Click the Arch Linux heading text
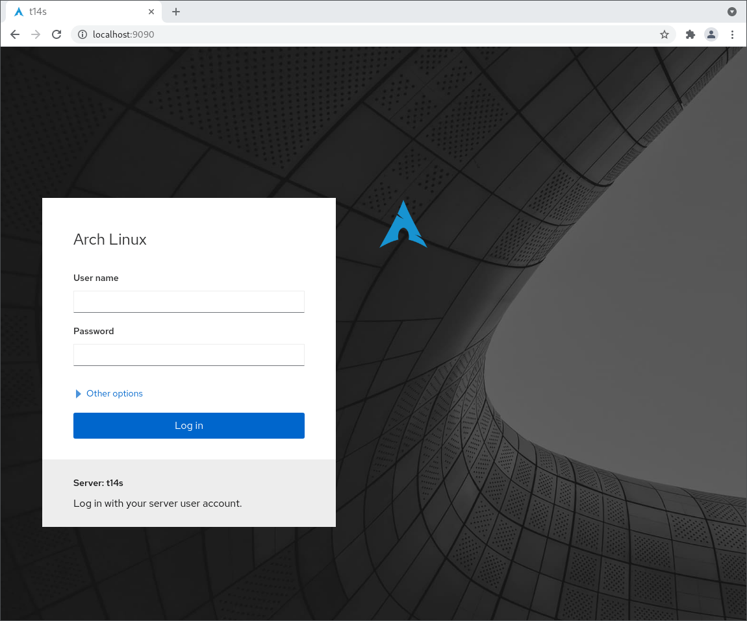This screenshot has width=747, height=621. (110, 239)
